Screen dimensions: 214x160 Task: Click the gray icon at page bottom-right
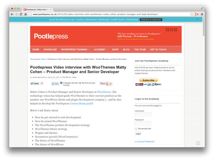click(198, 143)
